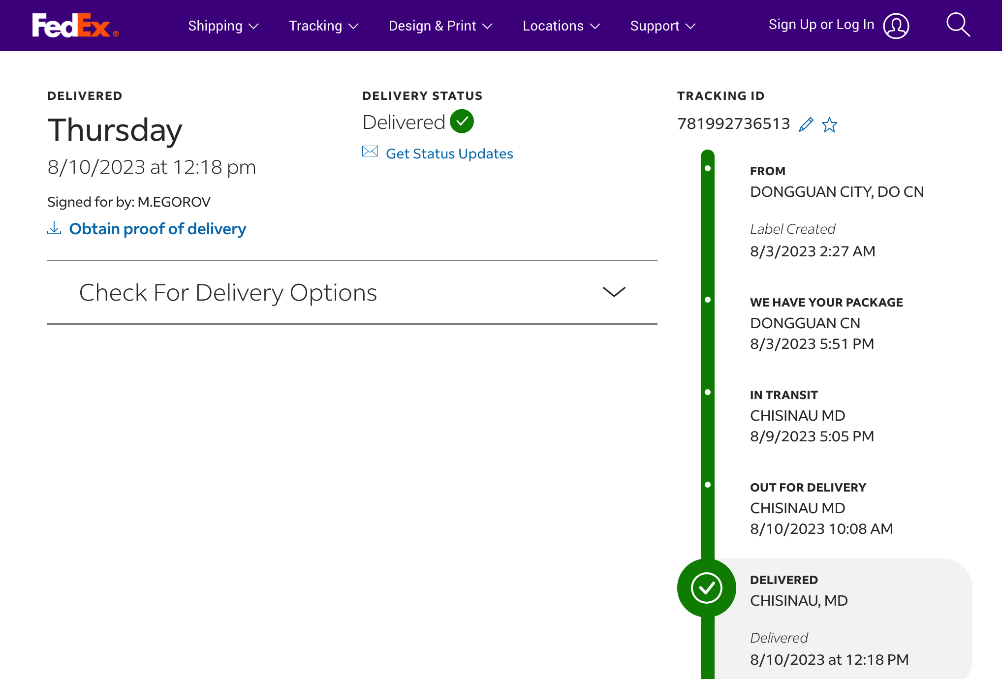Click the user profile avatar icon
Image resolution: width=1002 pixels, height=679 pixels.
click(x=896, y=26)
